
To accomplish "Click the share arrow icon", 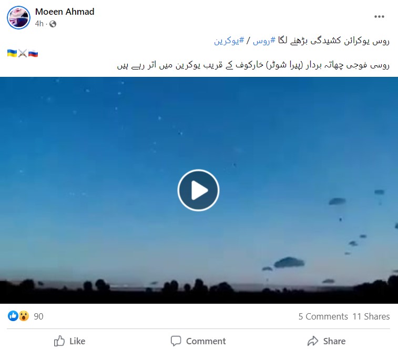I will (x=313, y=341).
